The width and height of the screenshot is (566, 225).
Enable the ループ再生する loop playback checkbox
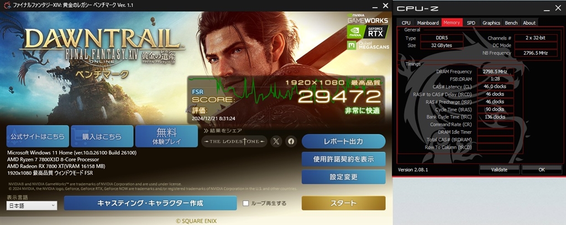click(x=246, y=203)
